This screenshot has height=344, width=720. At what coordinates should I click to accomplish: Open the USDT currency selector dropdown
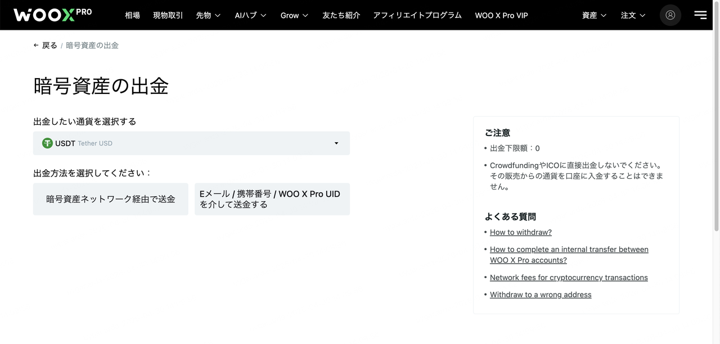tap(191, 143)
